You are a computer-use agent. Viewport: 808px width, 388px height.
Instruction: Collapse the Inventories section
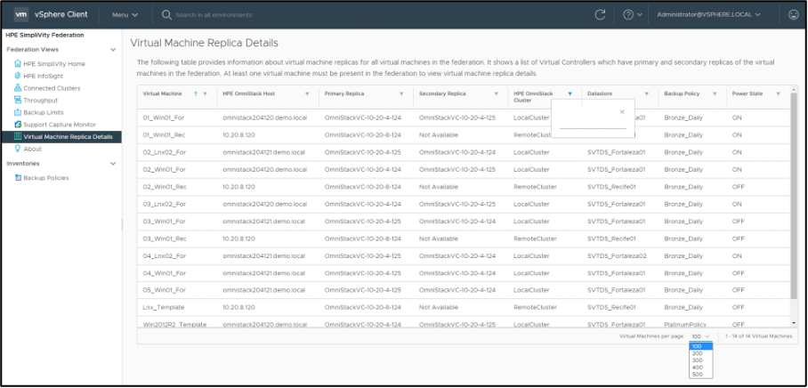113,164
